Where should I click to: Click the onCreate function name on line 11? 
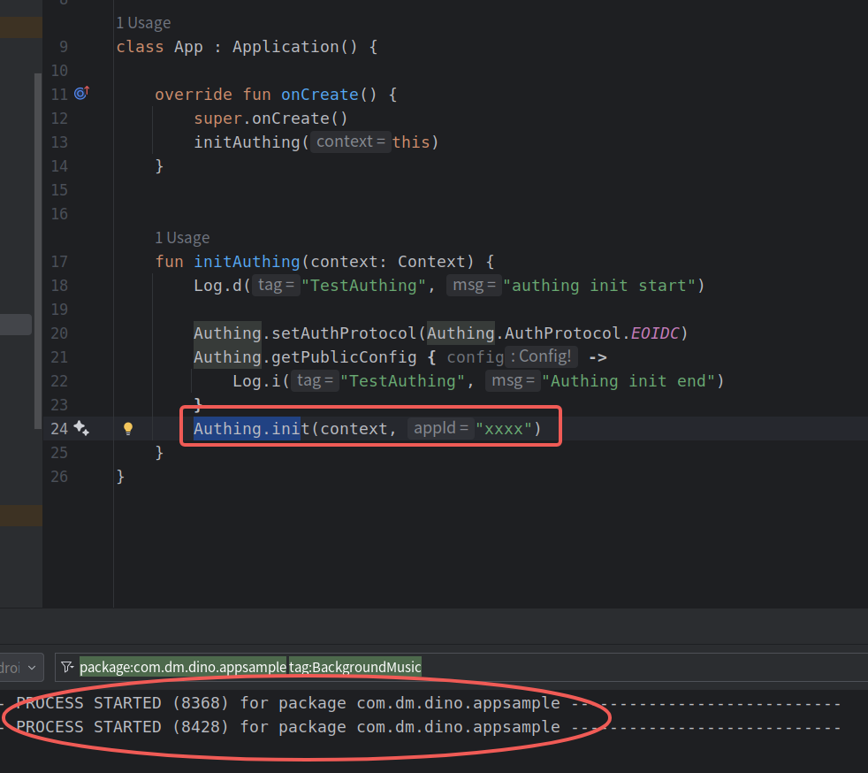pos(319,94)
